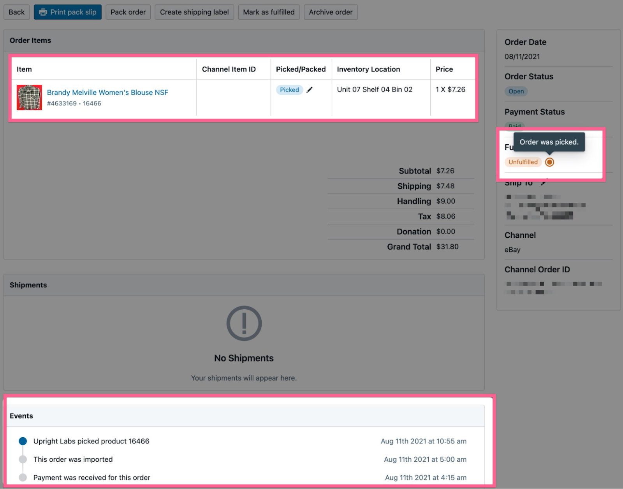
Task: Click the Inventory Location column header
Action: click(x=368, y=69)
